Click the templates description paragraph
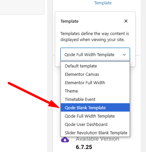146x152 pixels. pos(95,37)
